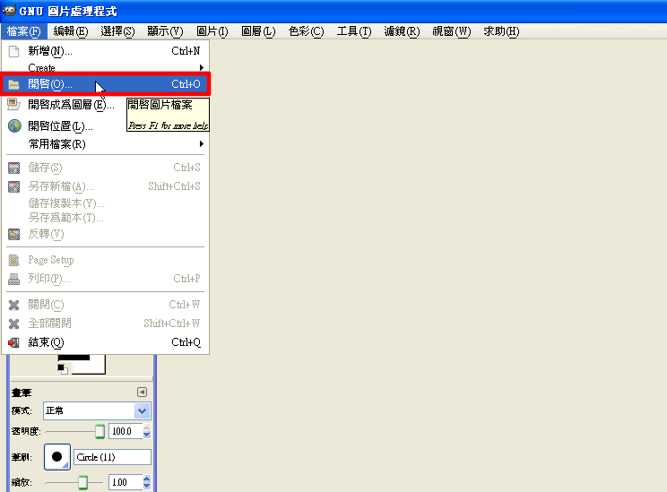
Task: Decrease scale with the spinner down arrow
Action: tap(147, 486)
